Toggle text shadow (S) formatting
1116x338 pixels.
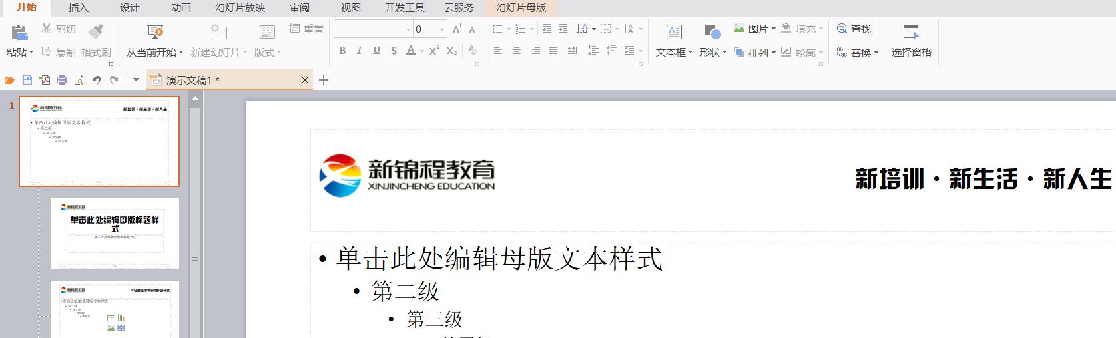point(394,51)
